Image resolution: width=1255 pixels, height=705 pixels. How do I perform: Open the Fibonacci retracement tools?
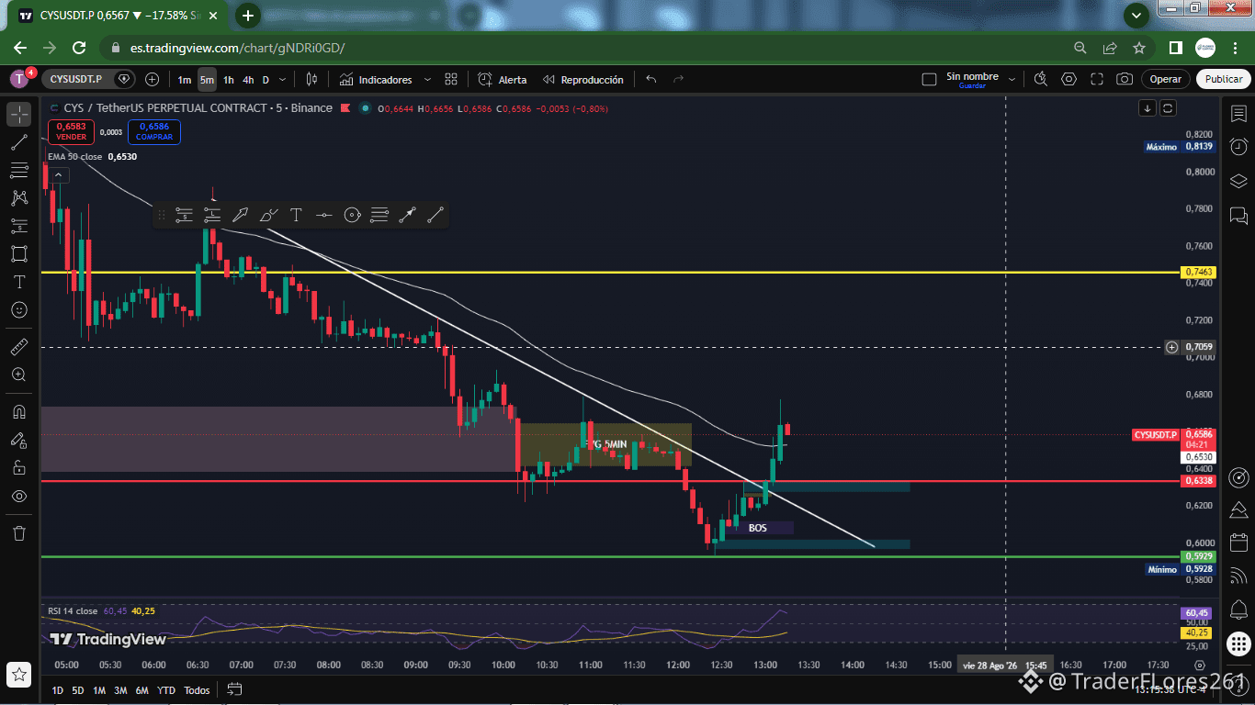[x=18, y=170]
